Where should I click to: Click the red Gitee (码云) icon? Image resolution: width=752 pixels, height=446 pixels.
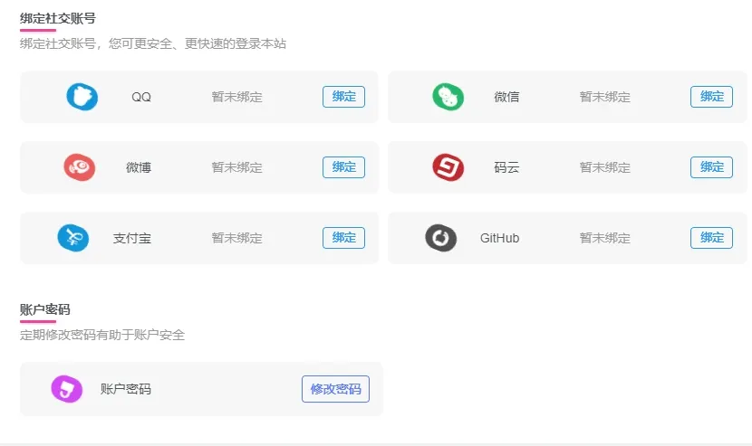click(x=448, y=167)
